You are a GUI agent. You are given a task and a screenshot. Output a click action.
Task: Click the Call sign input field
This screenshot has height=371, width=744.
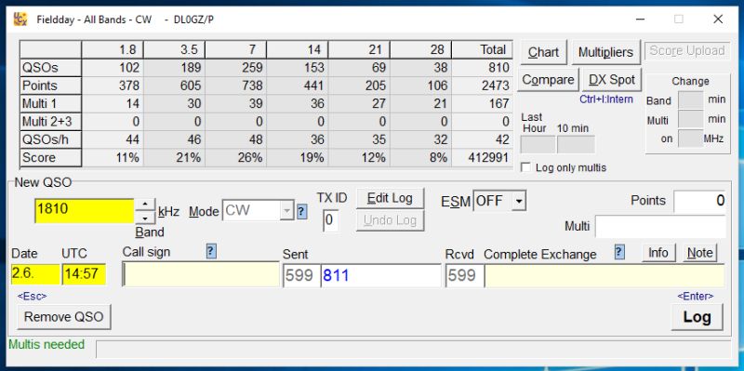[x=201, y=274]
